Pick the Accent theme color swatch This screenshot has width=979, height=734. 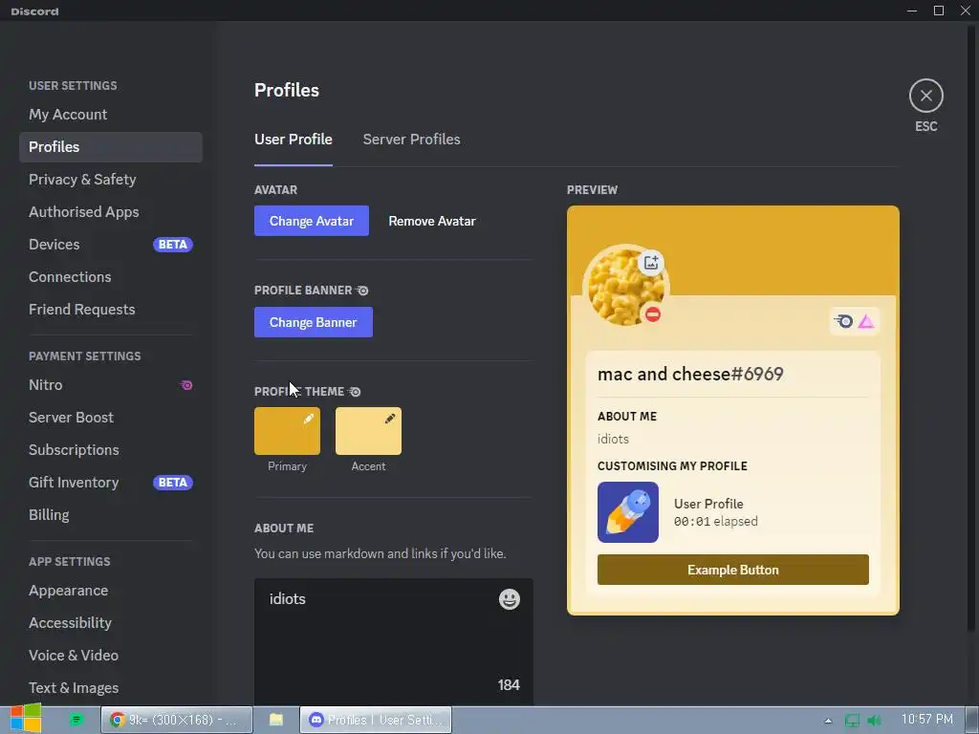368,431
